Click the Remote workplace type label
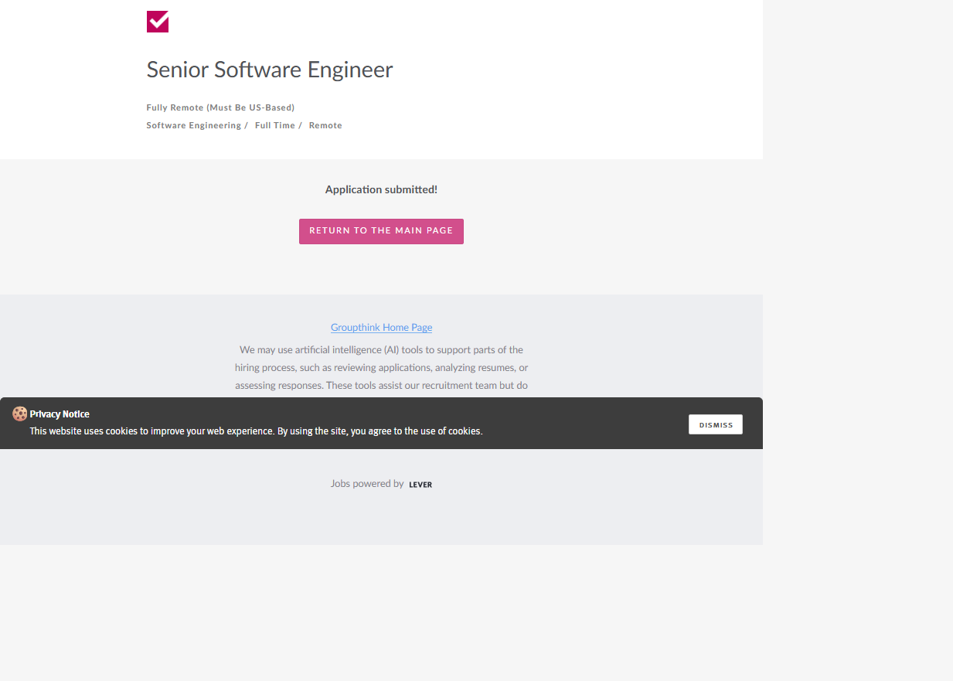This screenshot has height=681, width=953. [x=325, y=125]
